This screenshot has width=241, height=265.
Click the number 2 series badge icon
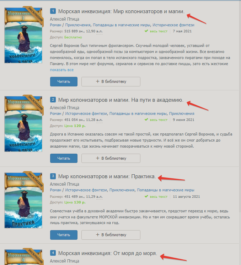(x=53, y=100)
